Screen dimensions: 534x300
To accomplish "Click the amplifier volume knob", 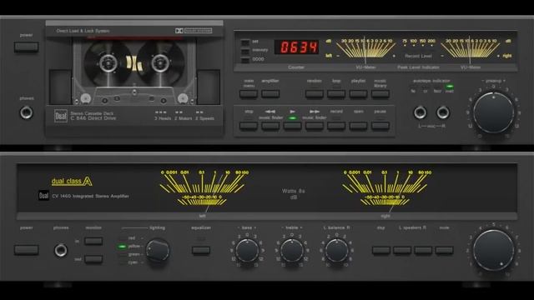I will click(x=493, y=251).
